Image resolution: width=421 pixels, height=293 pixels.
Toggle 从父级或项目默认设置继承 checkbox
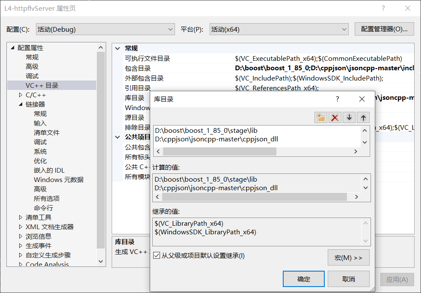[157, 255]
